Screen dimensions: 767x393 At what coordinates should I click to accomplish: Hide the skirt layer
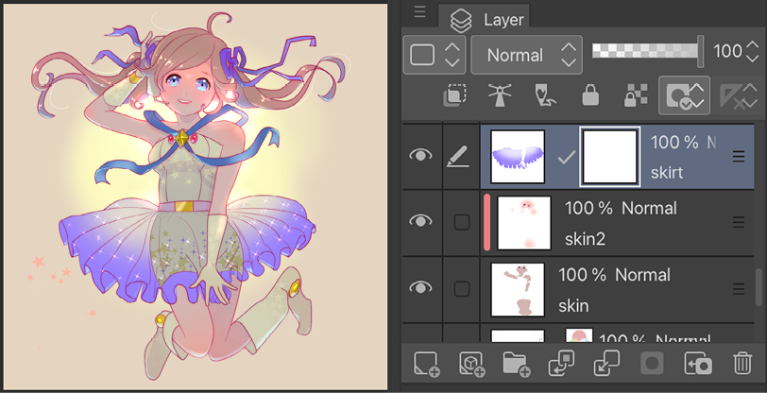[x=420, y=156]
